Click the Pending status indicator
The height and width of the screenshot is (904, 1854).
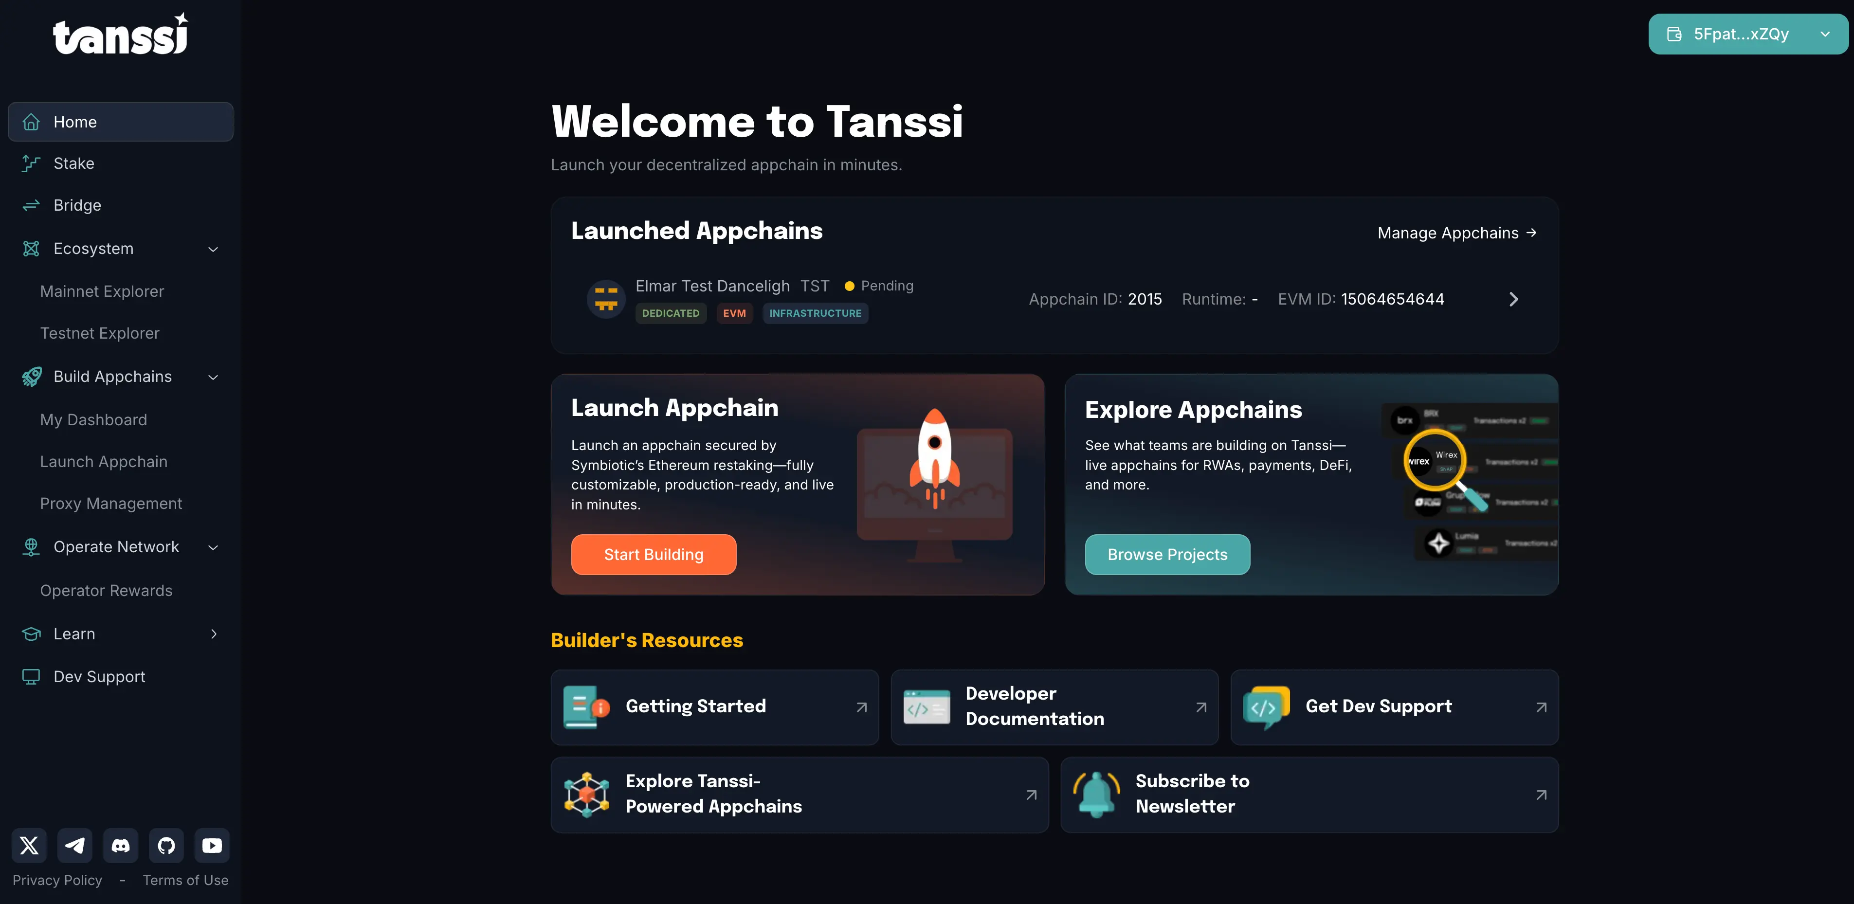tap(879, 286)
